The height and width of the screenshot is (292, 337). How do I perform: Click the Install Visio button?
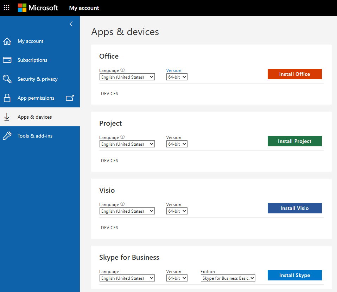pos(295,208)
